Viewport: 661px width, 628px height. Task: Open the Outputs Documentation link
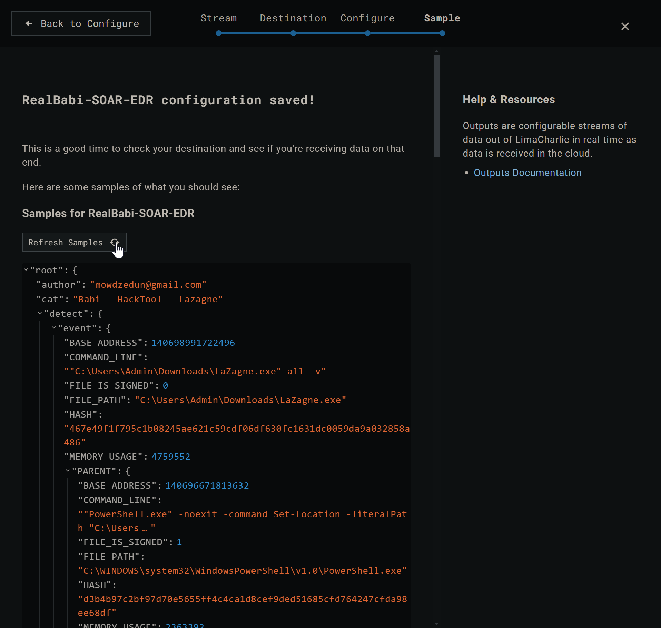pos(527,173)
